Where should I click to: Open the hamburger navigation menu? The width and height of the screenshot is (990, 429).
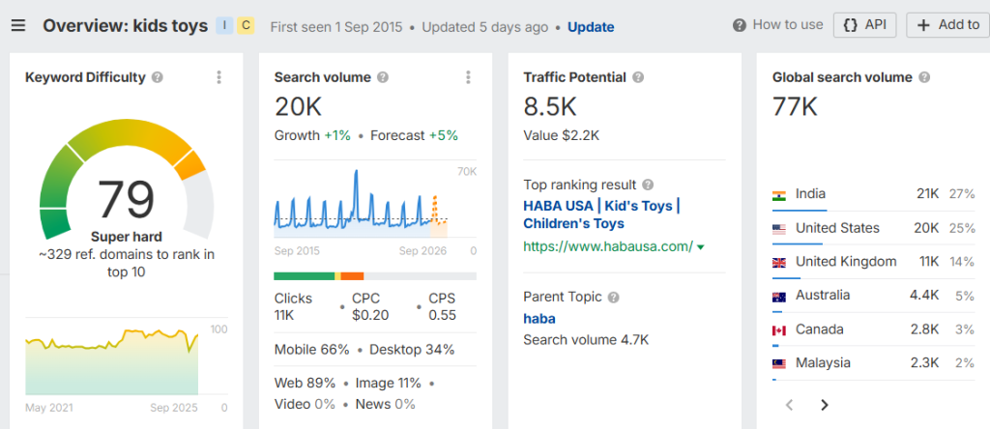point(18,25)
